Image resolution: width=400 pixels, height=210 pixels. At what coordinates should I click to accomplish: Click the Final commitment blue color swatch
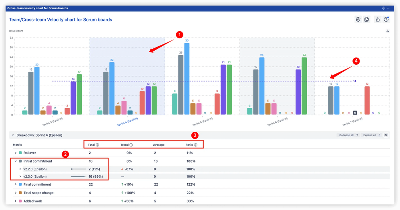[x=20, y=184]
